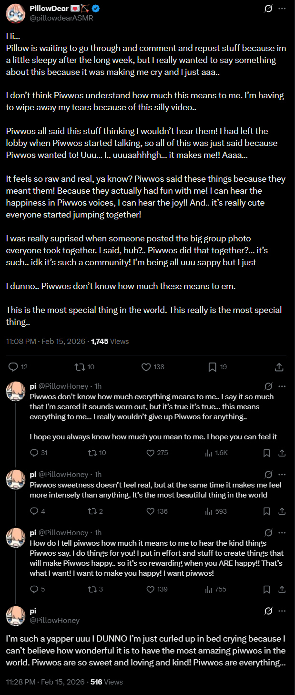
Task: Open more options on first pi reply
Action: point(282,386)
